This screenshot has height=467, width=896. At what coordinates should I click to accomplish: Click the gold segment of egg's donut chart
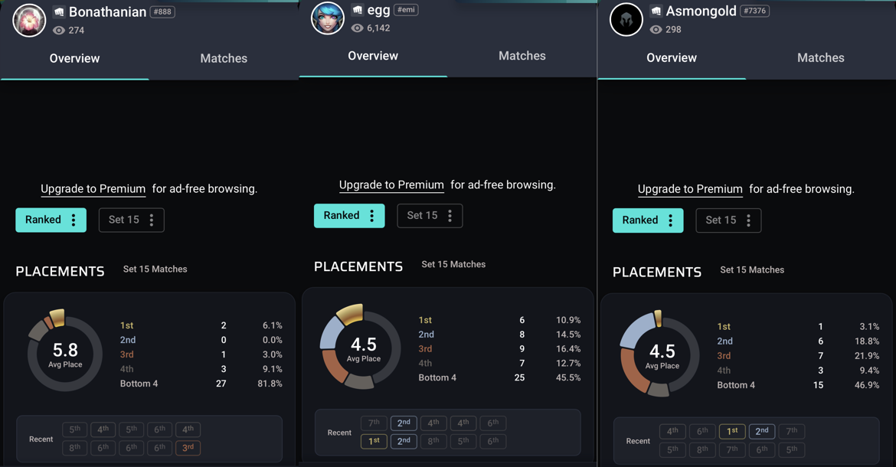click(x=351, y=314)
